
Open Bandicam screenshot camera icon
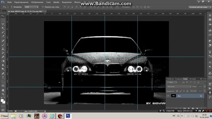[x=199, y=111]
